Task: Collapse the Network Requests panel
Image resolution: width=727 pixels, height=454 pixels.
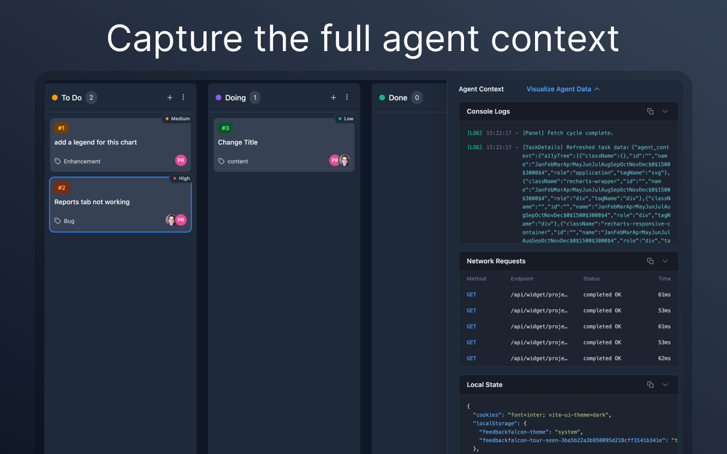Action: [x=665, y=261]
